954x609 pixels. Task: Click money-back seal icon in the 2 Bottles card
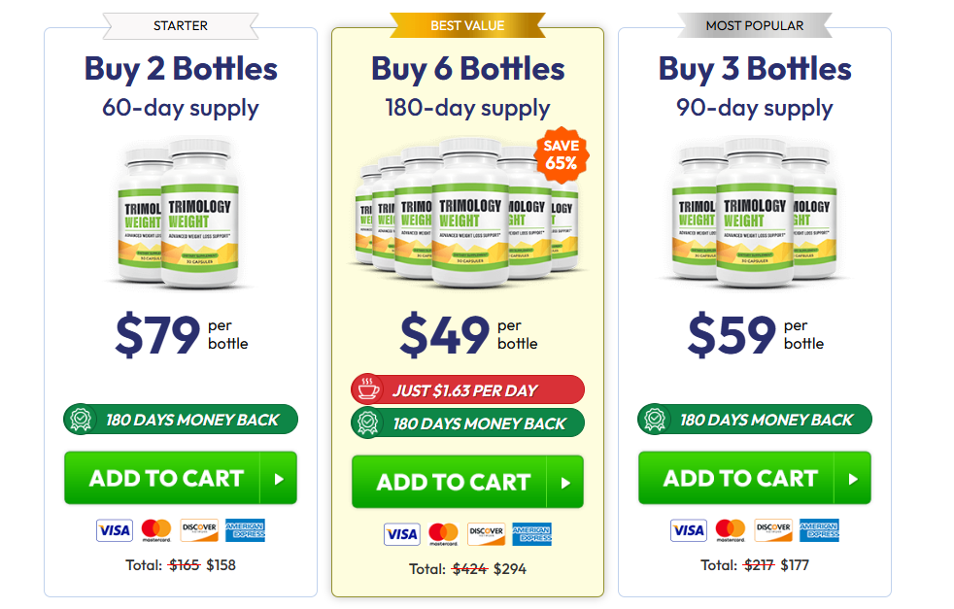pyautogui.click(x=82, y=420)
